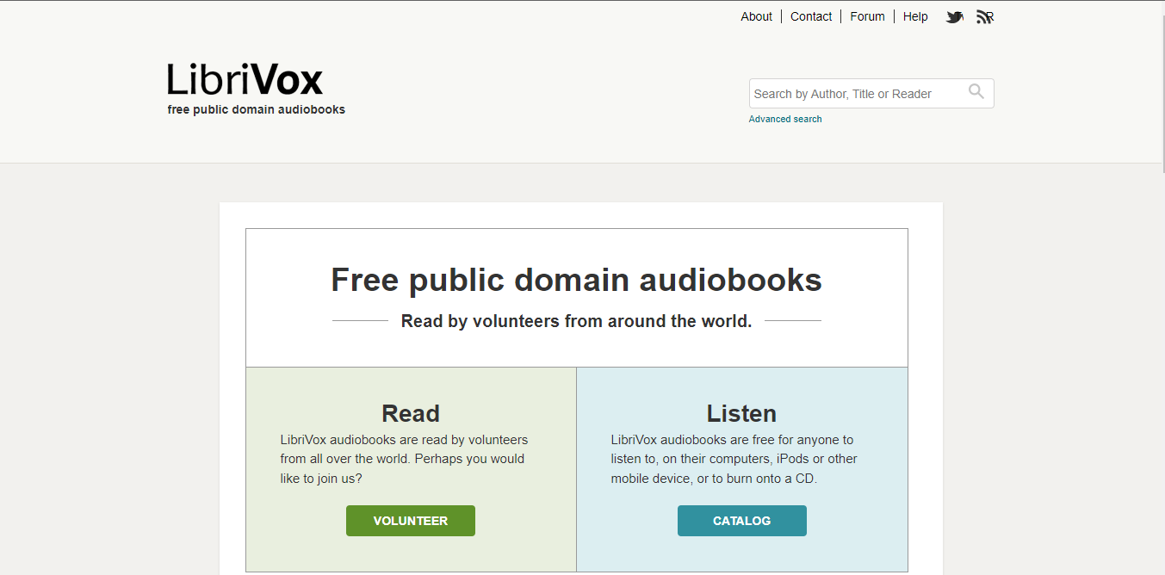Click the teal Catalog button
This screenshot has width=1165, height=575.
pyautogui.click(x=742, y=521)
